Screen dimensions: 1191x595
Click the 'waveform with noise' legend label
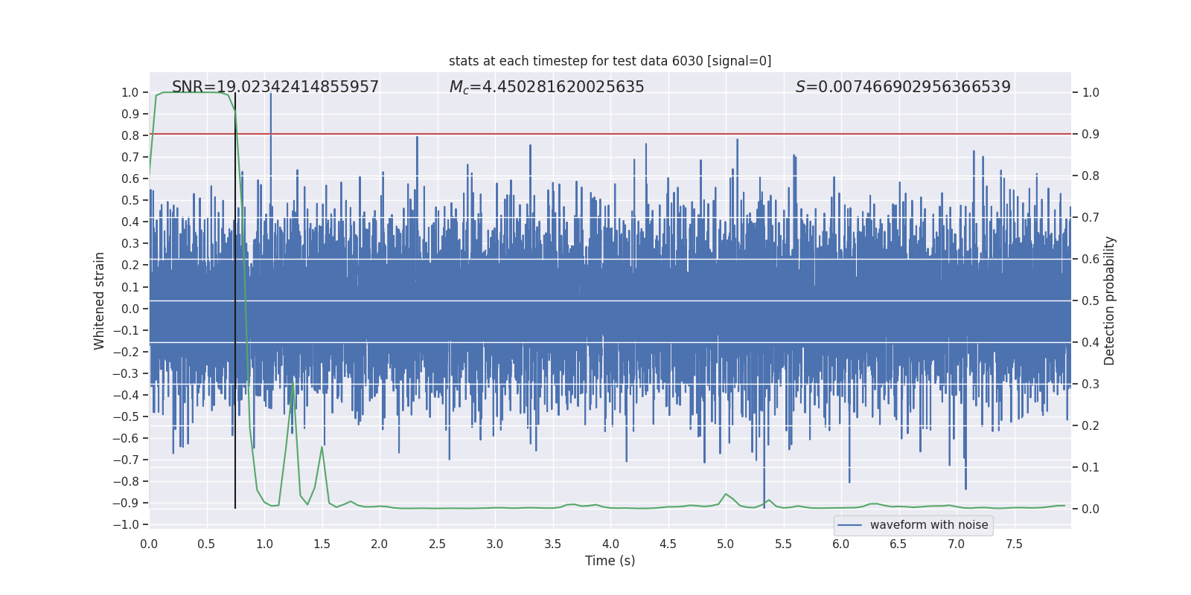pyautogui.click(x=928, y=525)
